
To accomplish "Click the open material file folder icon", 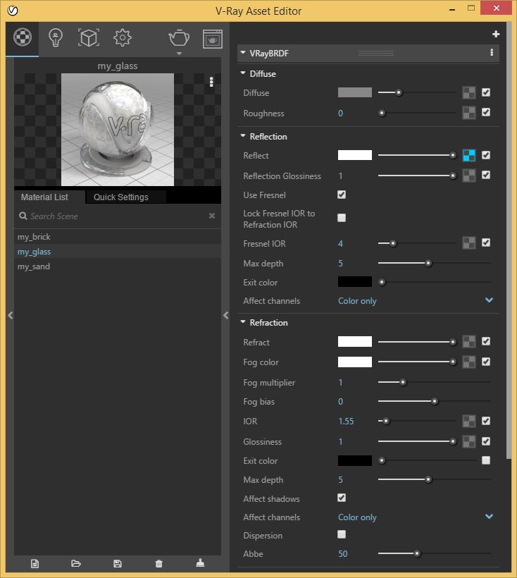I will 76,563.
